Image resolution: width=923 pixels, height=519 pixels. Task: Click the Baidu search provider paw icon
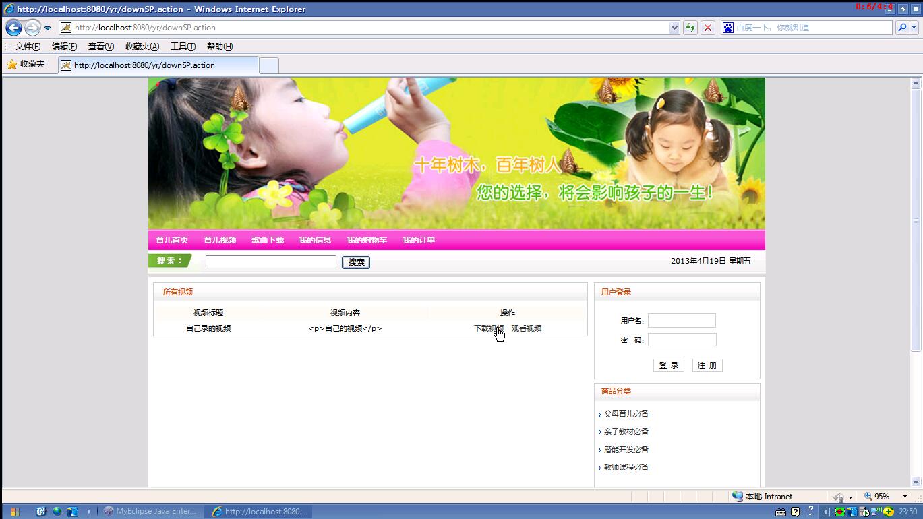727,28
